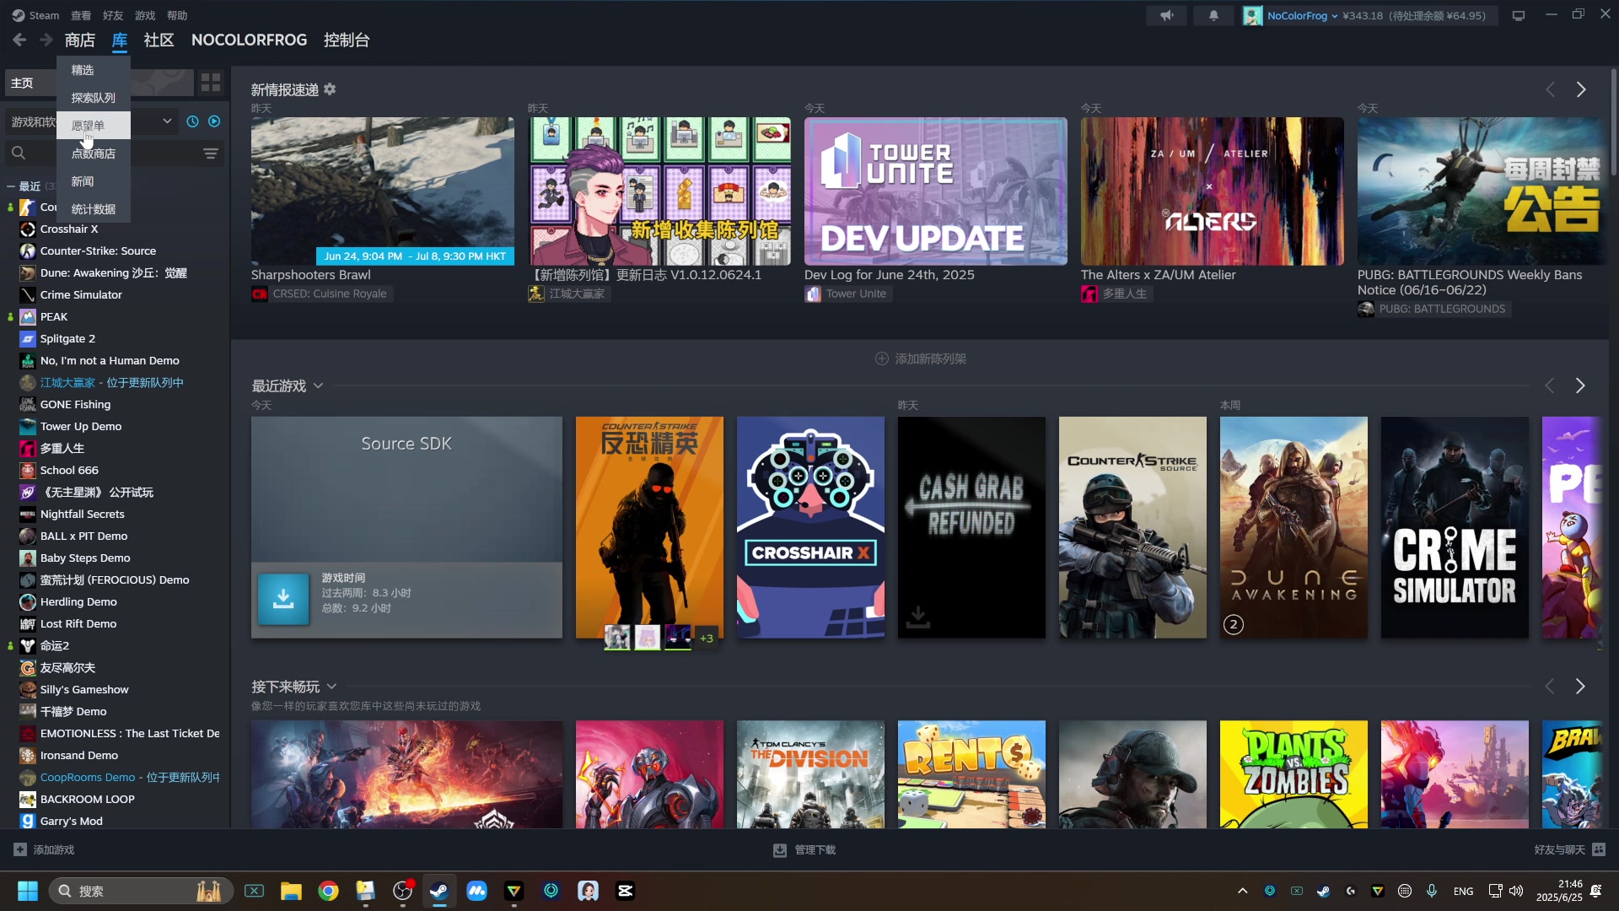1619x911 pixels.
Task: Open File Explorer from taskbar
Action: pos(291,891)
